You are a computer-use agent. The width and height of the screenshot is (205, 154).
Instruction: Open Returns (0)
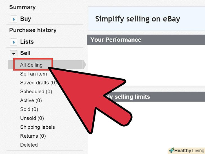point(33,136)
